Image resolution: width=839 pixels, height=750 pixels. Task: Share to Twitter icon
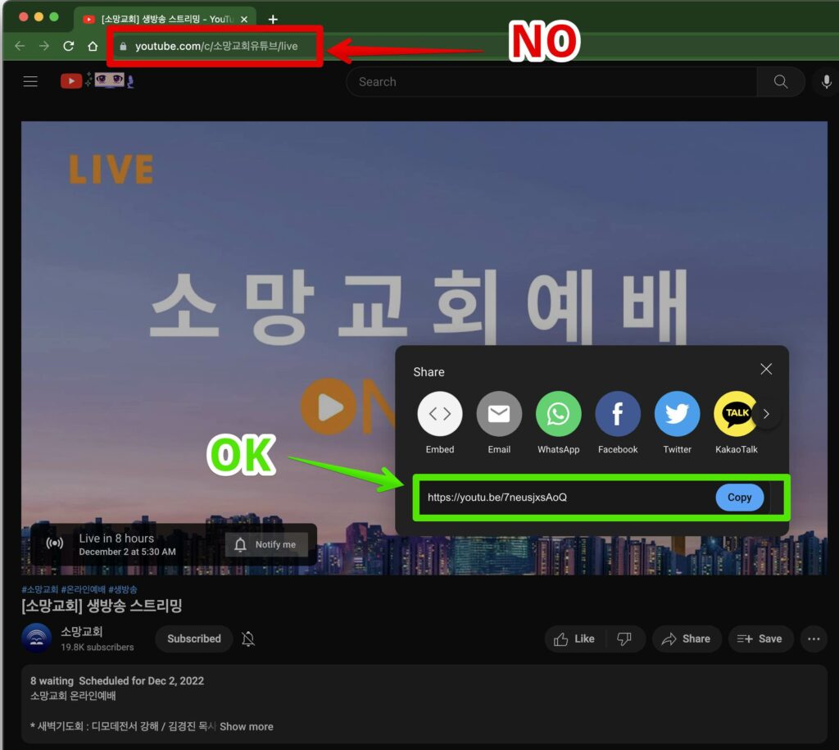tap(677, 414)
